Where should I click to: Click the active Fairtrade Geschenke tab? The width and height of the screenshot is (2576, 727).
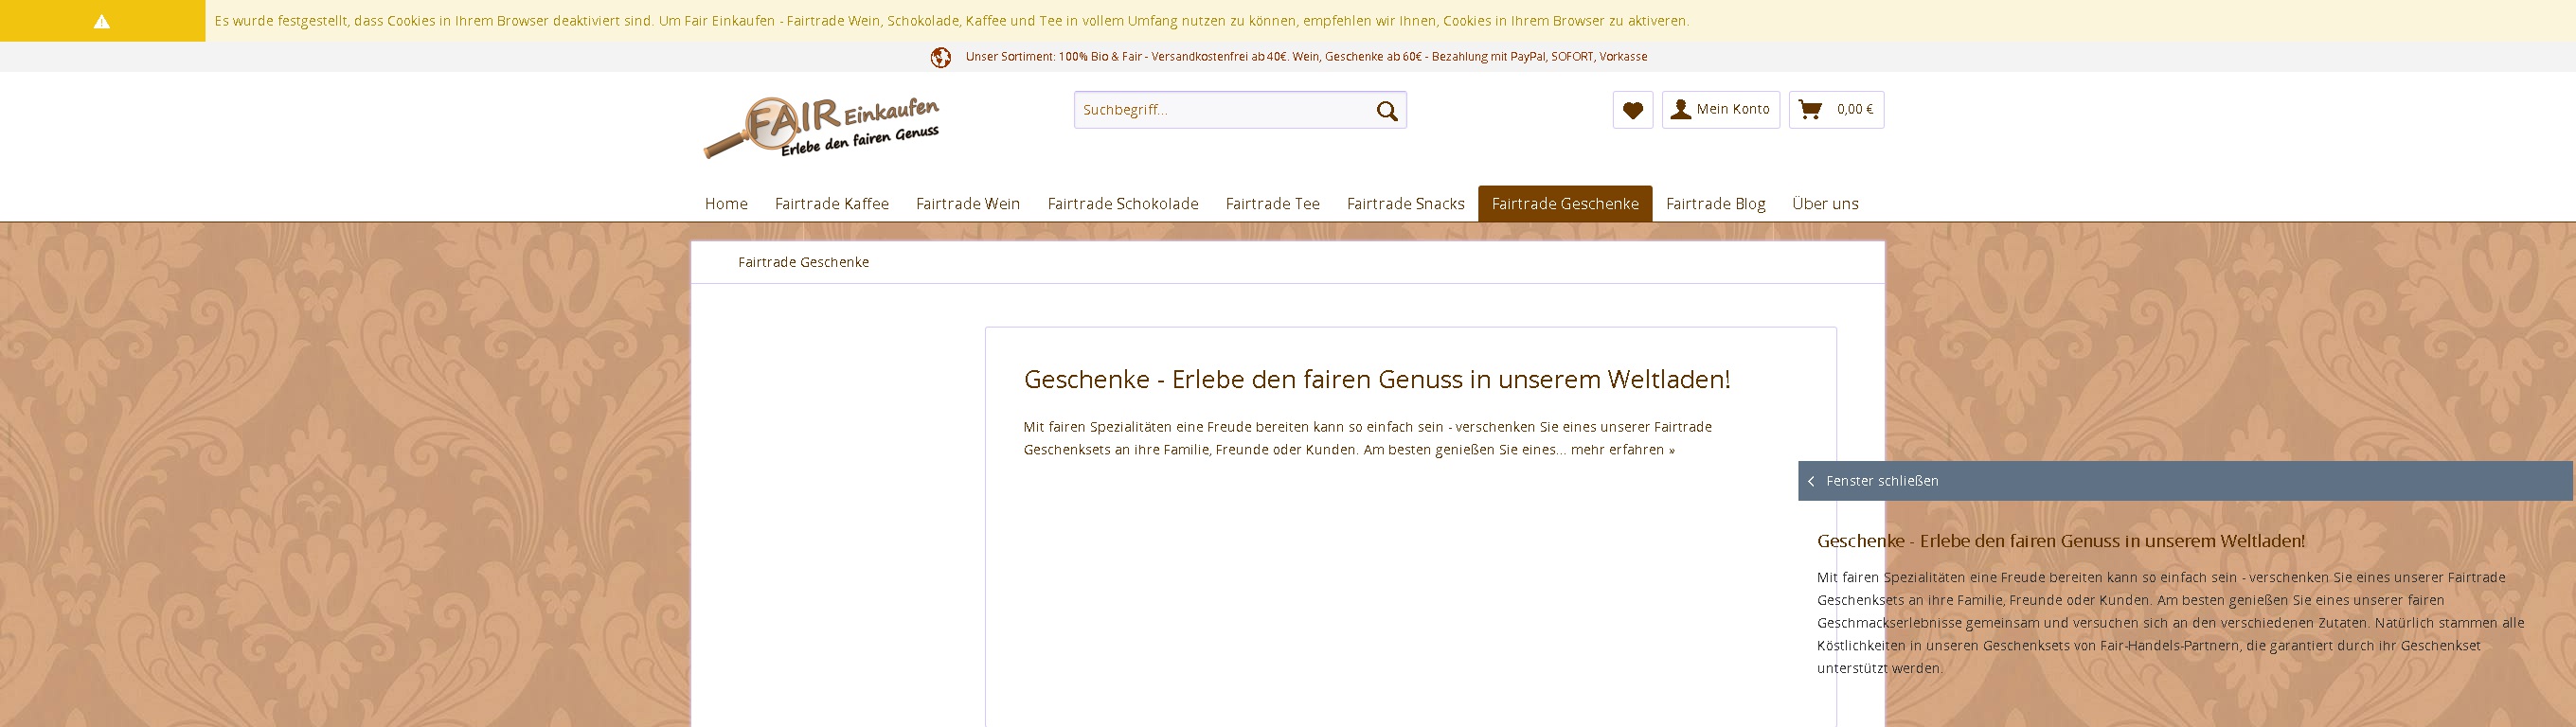tap(1564, 204)
